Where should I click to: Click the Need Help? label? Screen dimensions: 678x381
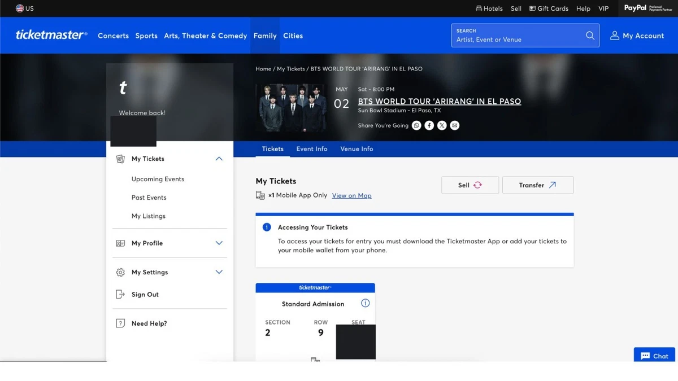click(149, 323)
